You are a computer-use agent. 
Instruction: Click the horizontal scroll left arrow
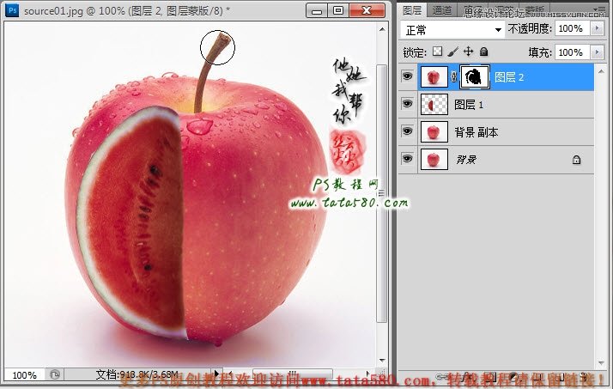(230, 374)
